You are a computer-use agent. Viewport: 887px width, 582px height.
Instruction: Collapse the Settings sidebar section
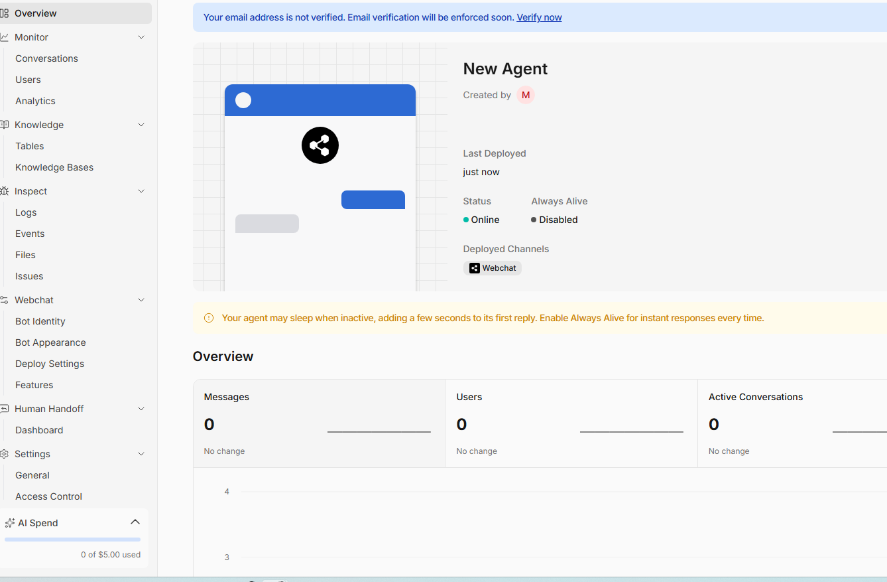click(x=141, y=453)
